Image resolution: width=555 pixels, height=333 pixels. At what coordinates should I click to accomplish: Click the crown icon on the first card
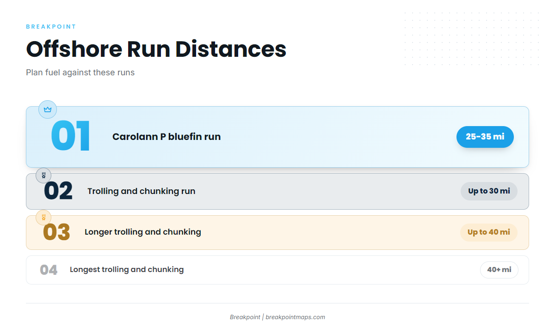(48, 109)
